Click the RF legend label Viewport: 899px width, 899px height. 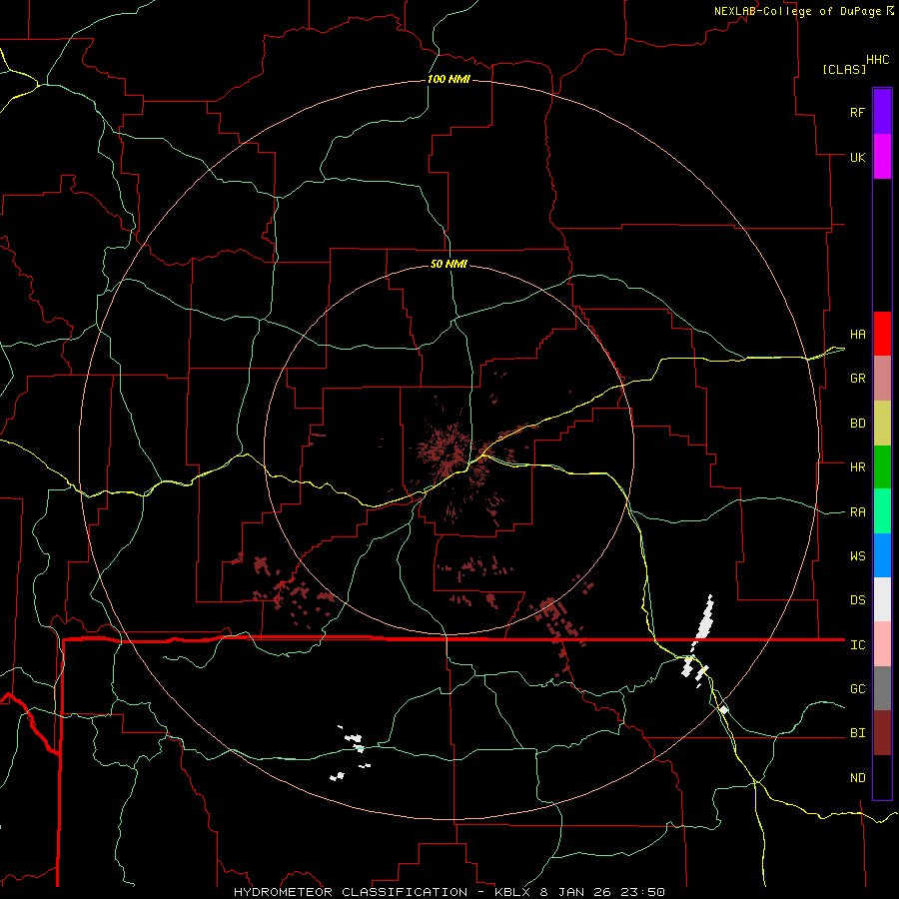click(857, 112)
